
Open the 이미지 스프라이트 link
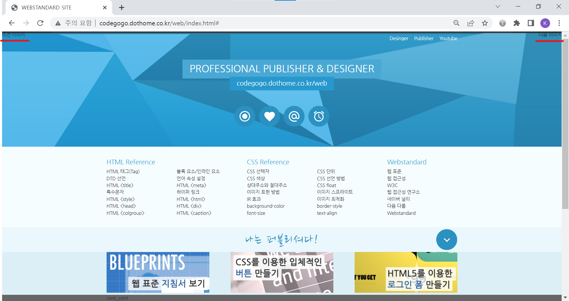coord(335,192)
